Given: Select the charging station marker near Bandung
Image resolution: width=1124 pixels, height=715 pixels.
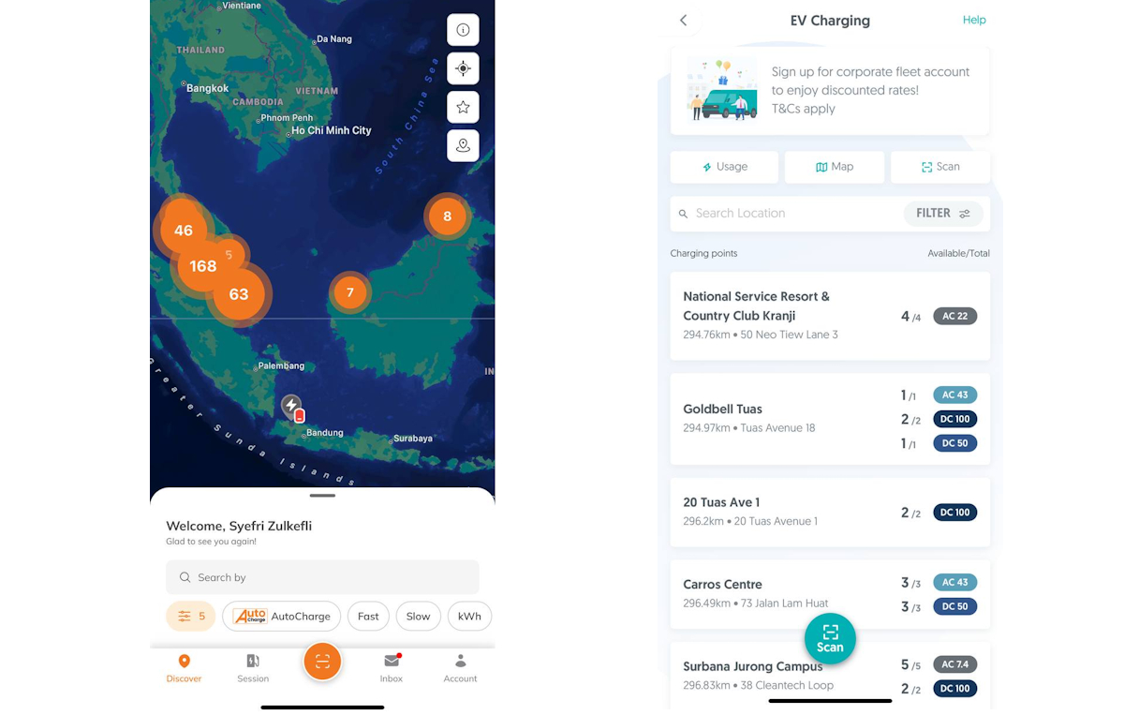Looking at the screenshot, I should coord(292,408).
